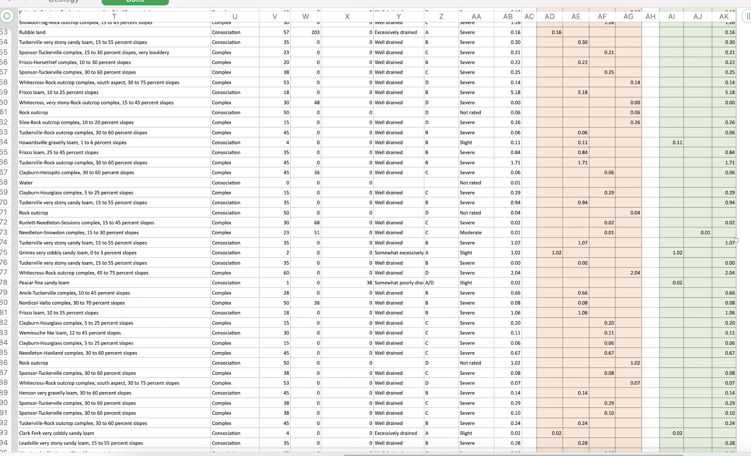751x456 pixels.
Task: Click row header 53
Action: pyautogui.click(x=6, y=32)
